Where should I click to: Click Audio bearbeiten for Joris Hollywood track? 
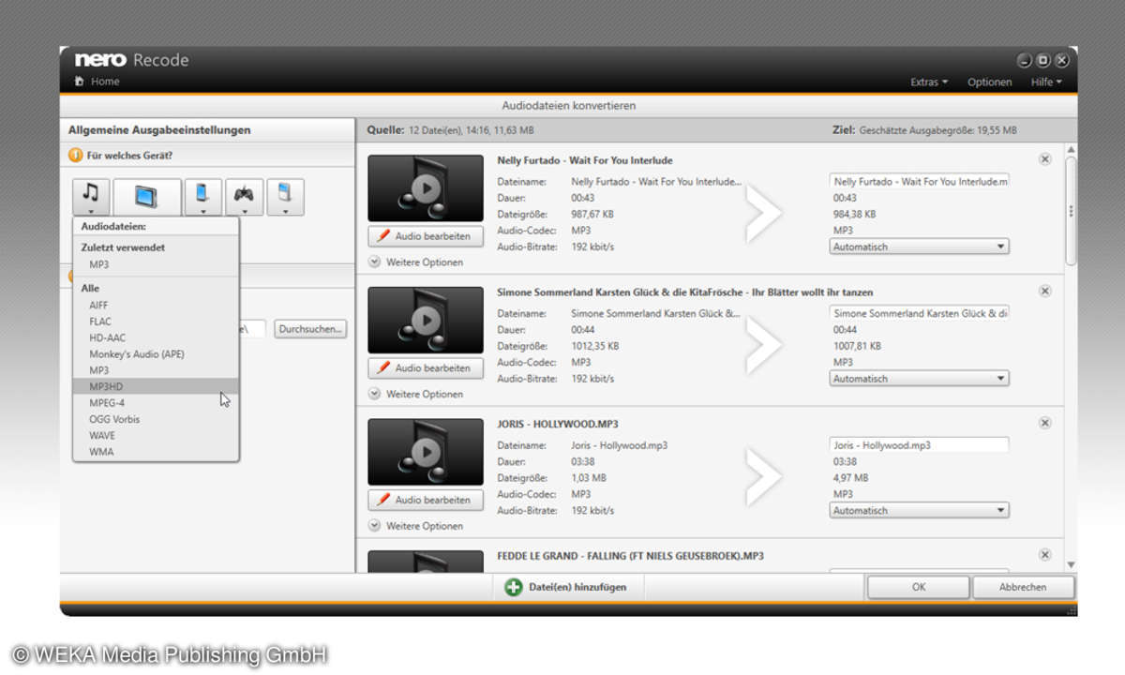click(x=426, y=501)
